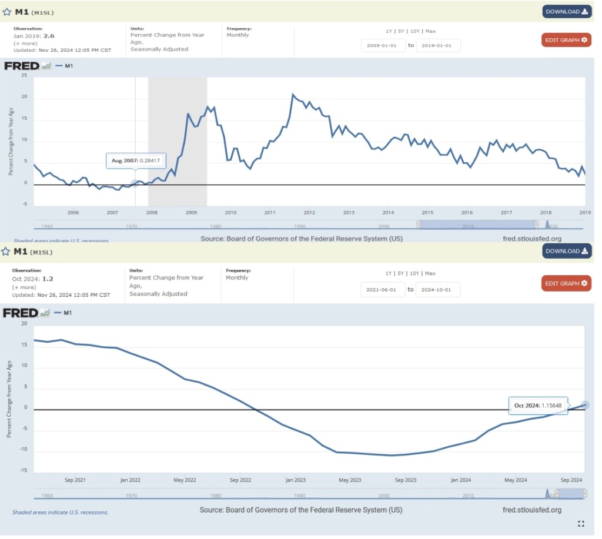The height and width of the screenshot is (539, 602).
Task: Click the M1 legend entry on top chart
Action: click(x=65, y=66)
